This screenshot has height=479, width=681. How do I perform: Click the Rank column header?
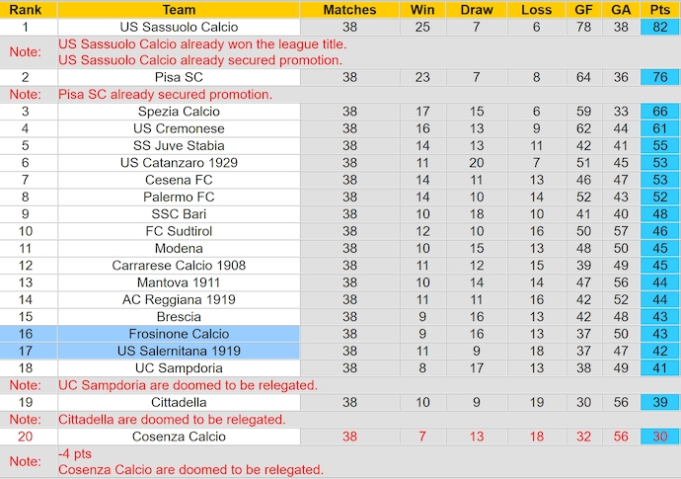[27, 9]
